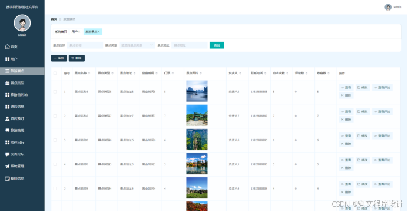This screenshot has height=212, width=408.
Task: Open 交流论坛 chat icon in sidebar
Action: point(7,154)
